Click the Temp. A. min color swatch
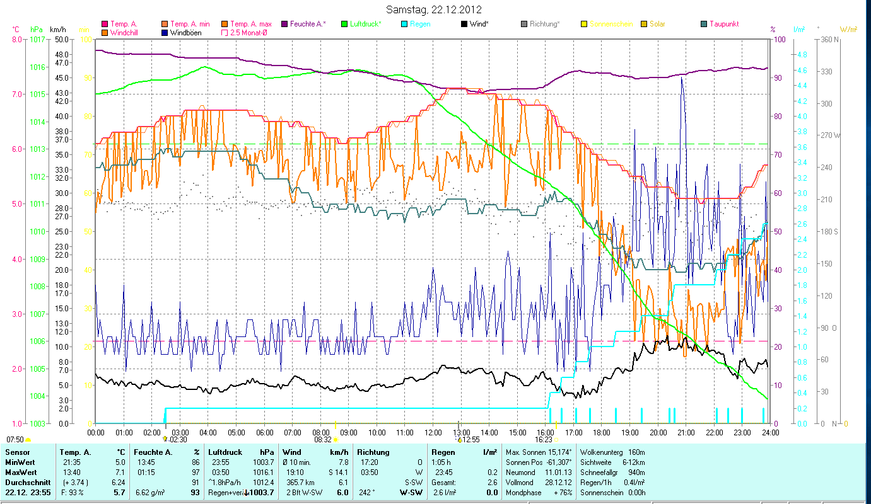The image size is (871, 504). click(165, 24)
